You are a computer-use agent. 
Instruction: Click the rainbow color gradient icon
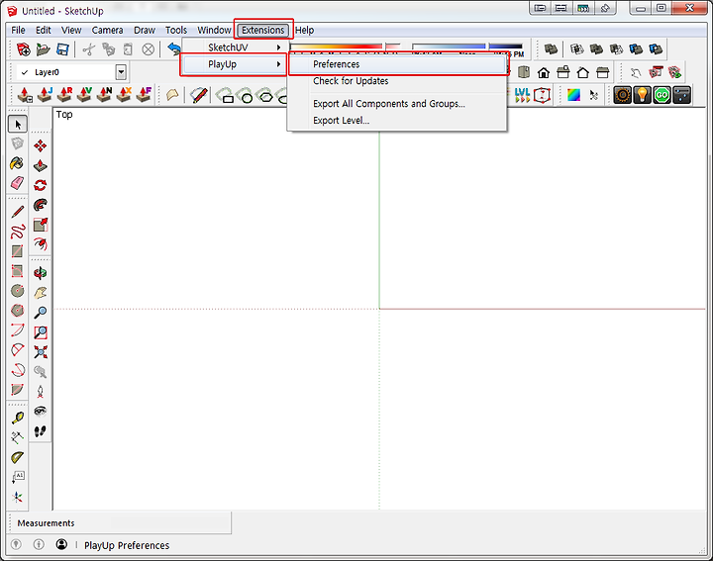click(x=573, y=95)
